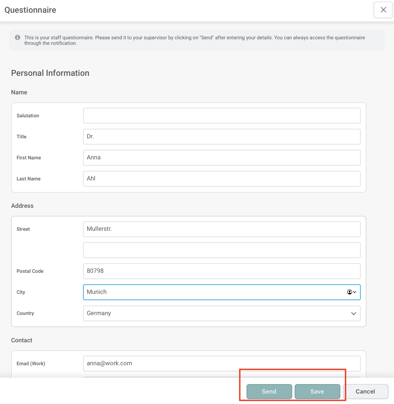This screenshot has width=394, height=404.
Task: Click the Contact section label
Action: [22, 340]
